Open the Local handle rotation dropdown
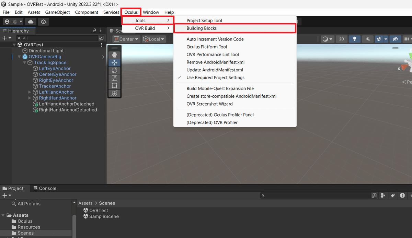The height and width of the screenshot is (238, 412). pyautogui.click(x=154, y=39)
